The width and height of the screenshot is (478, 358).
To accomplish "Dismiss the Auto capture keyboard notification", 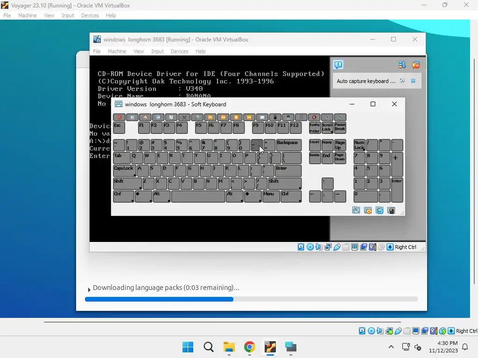I will (x=414, y=81).
